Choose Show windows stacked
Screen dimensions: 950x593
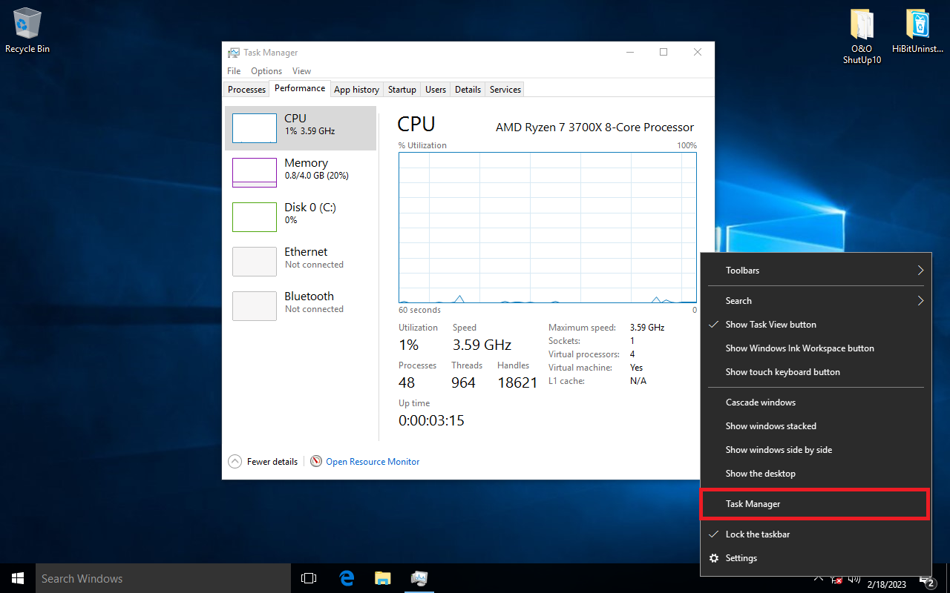point(816,426)
